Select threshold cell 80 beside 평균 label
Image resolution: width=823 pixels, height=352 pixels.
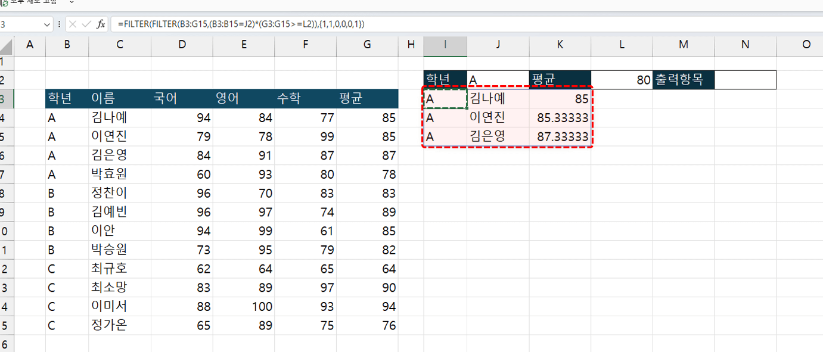point(622,80)
